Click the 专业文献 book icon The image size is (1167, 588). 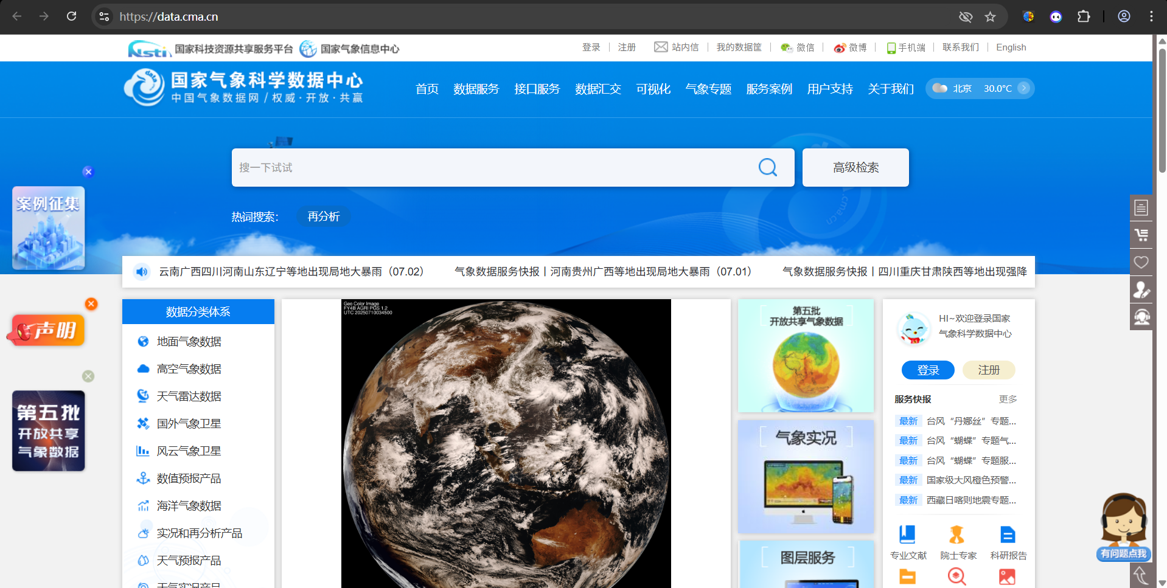pyautogui.click(x=907, y=534)
